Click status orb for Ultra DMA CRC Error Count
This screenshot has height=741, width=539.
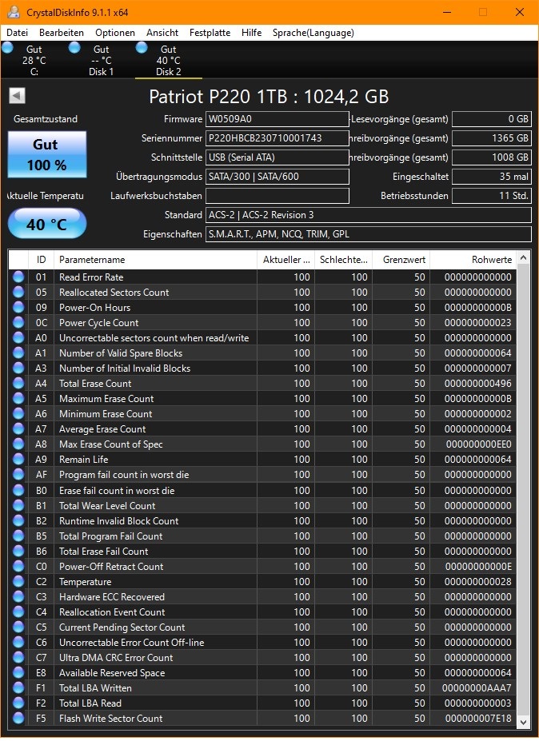pos(18,658)
